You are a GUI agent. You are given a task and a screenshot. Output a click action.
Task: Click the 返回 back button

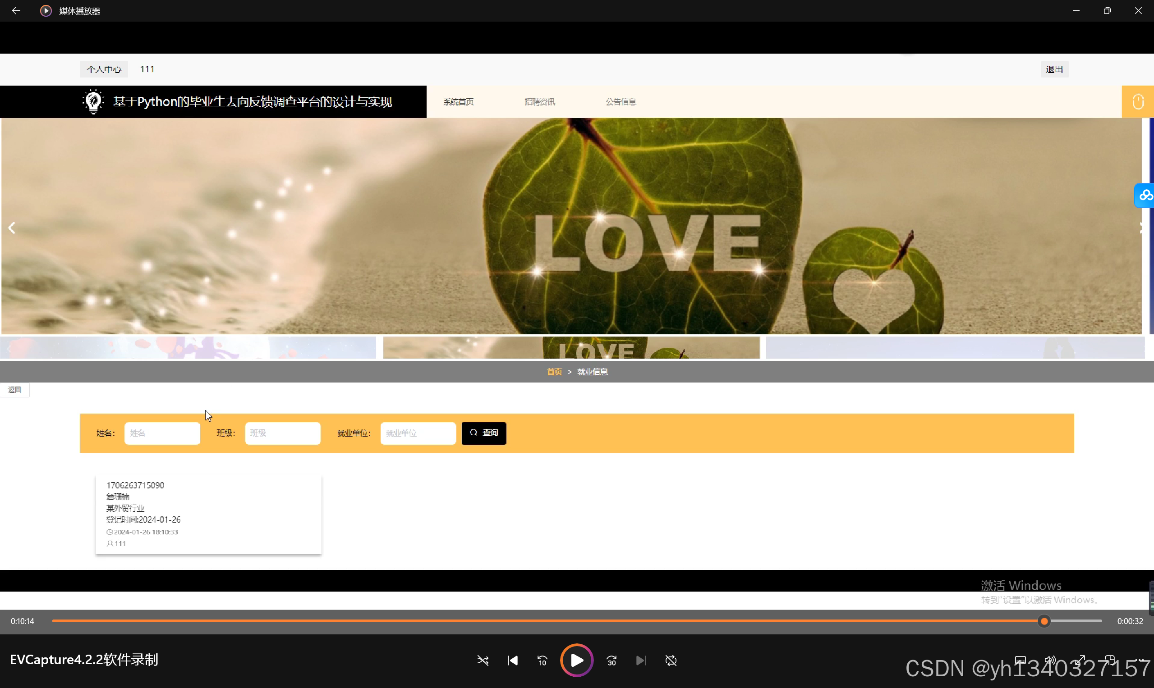(x=15, y=390)
